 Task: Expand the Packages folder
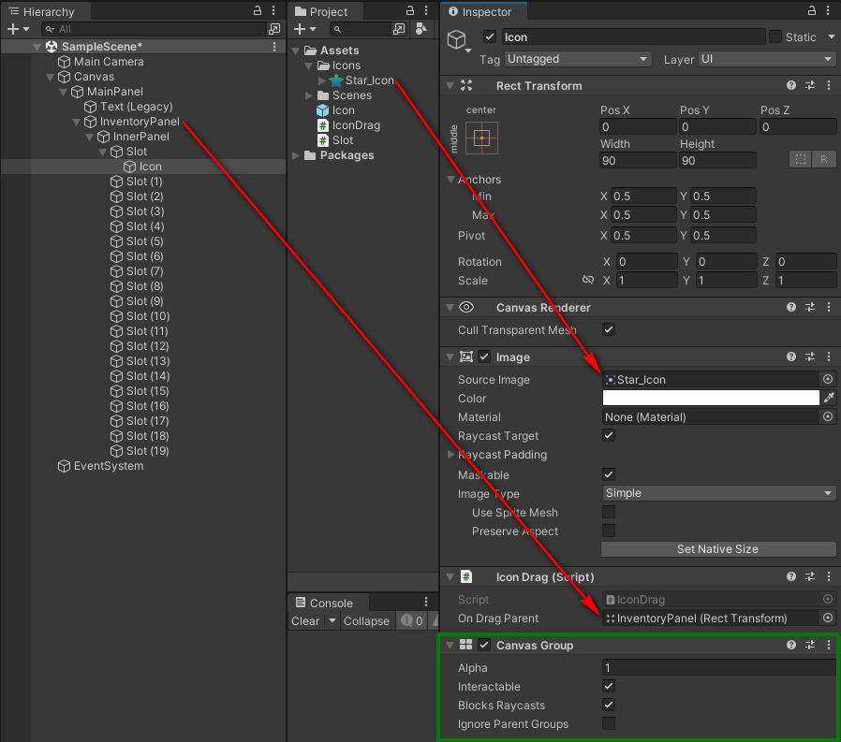tap(296, 155)
